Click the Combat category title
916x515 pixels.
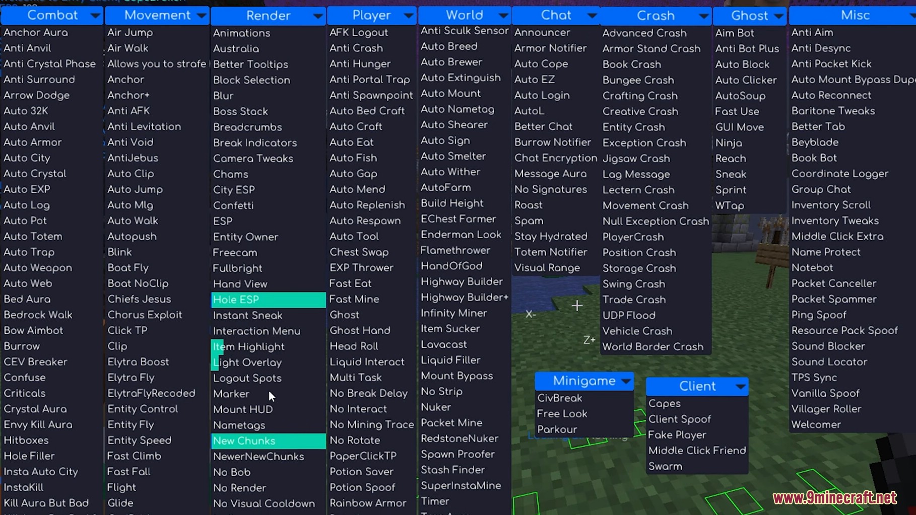(52, 15)
